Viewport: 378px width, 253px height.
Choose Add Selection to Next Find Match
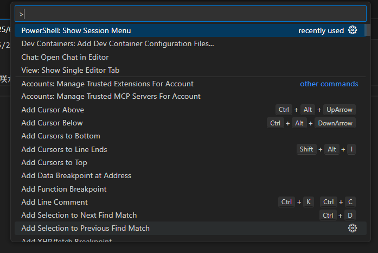79,216
